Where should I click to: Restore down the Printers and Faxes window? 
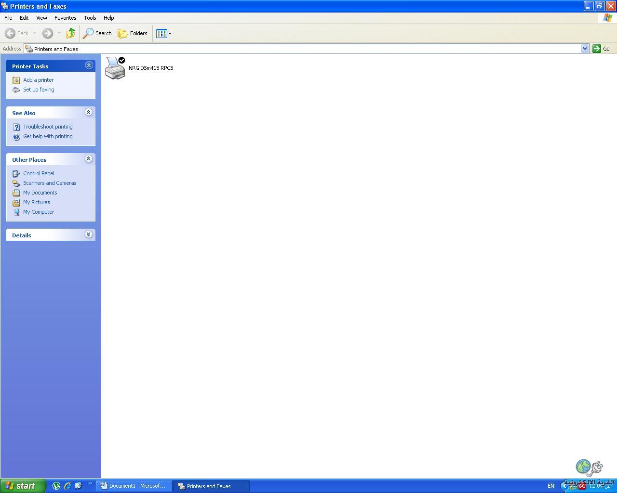point(600,6)
